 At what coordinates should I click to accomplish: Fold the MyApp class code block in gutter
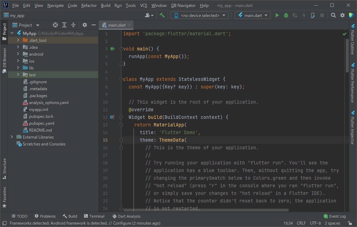[x=121, y=79]
